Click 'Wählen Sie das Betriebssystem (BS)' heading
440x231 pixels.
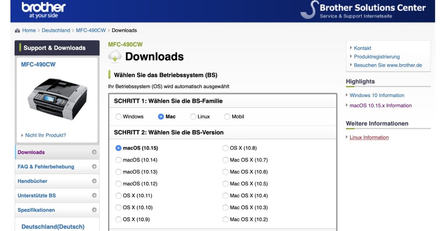[166, 75]
